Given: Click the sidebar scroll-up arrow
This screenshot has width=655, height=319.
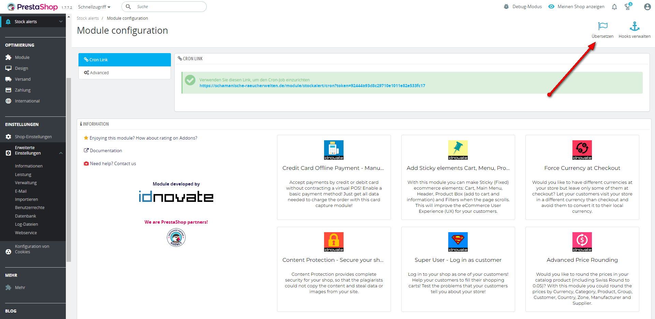Looking at the screenshot, I should pos(69,16).
